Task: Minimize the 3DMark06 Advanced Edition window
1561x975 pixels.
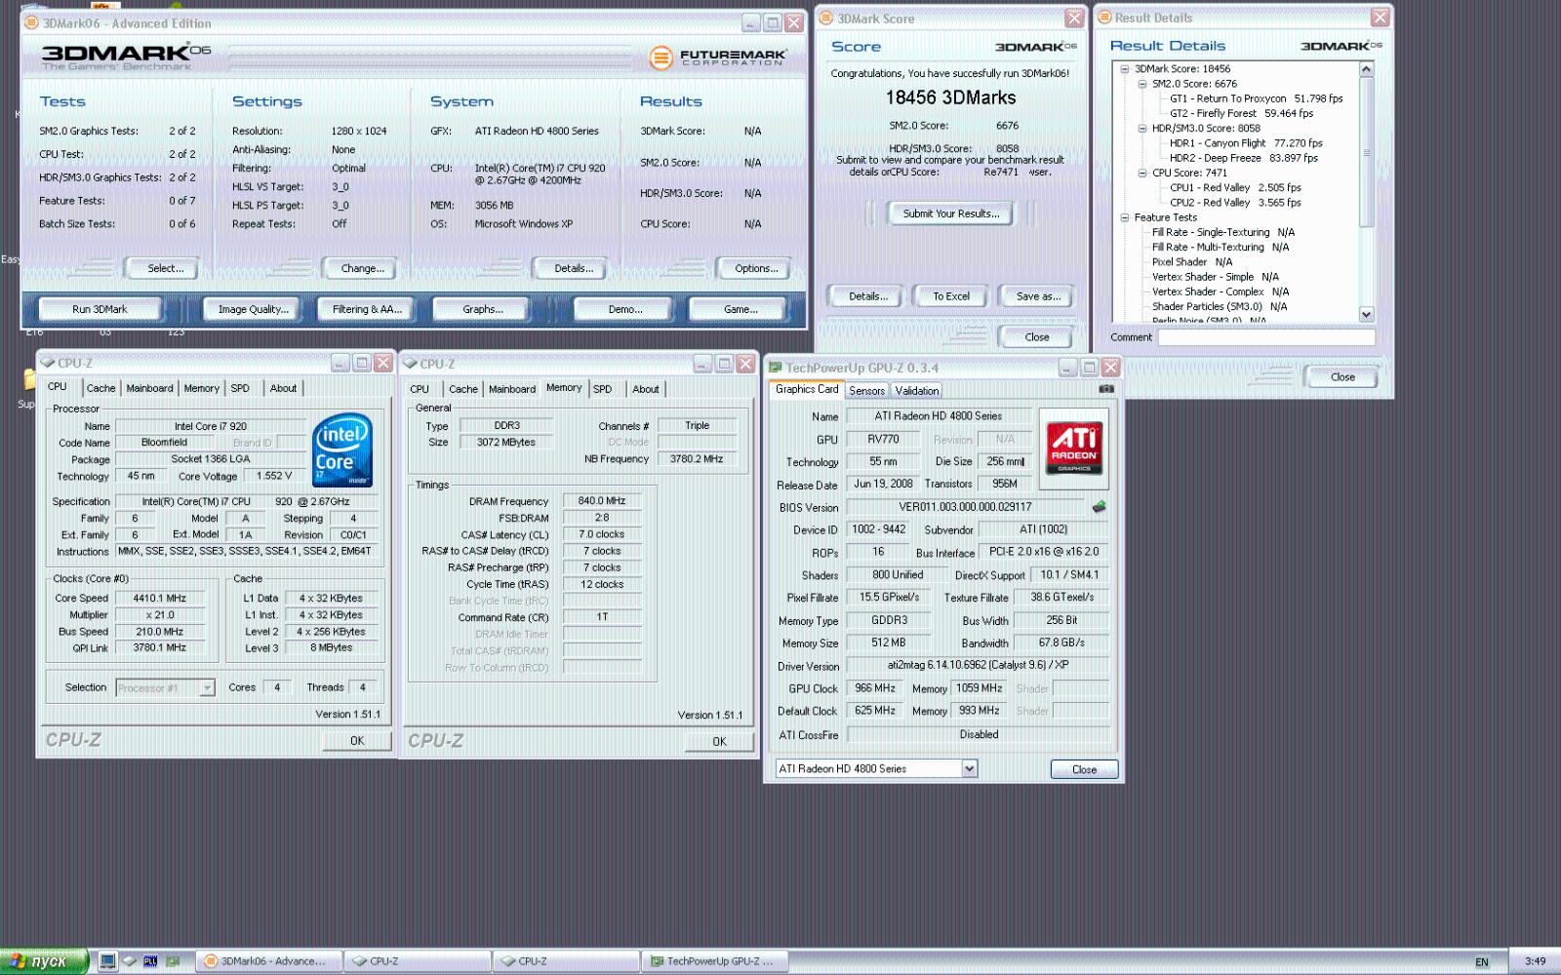Action: (x=750, y=23)
